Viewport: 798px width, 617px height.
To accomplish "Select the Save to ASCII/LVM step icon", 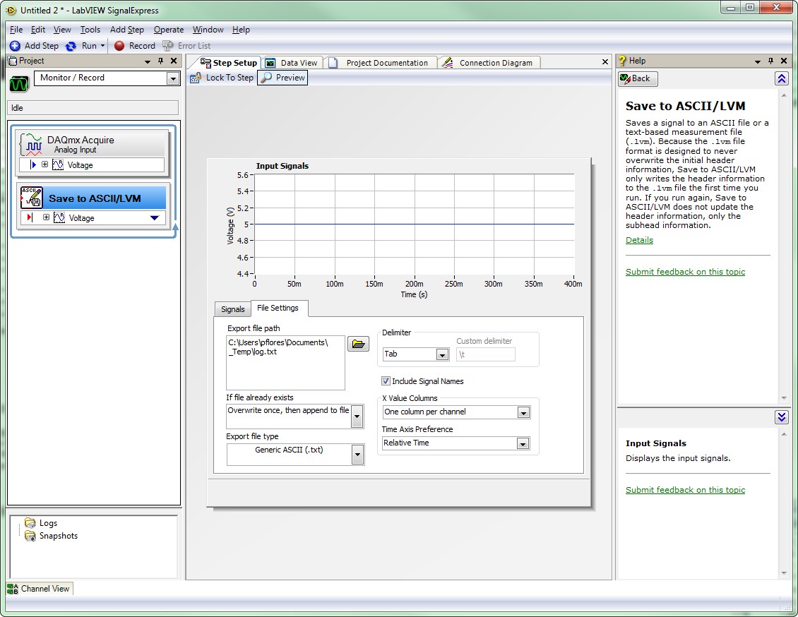I will point(32,198).
